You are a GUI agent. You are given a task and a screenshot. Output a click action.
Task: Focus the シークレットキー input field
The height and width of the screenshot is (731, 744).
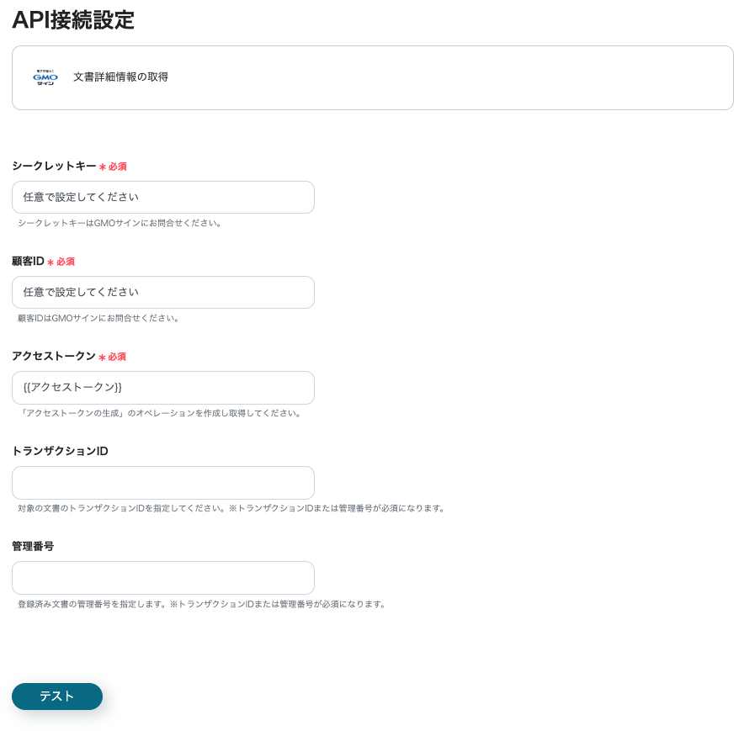[162, 197]
